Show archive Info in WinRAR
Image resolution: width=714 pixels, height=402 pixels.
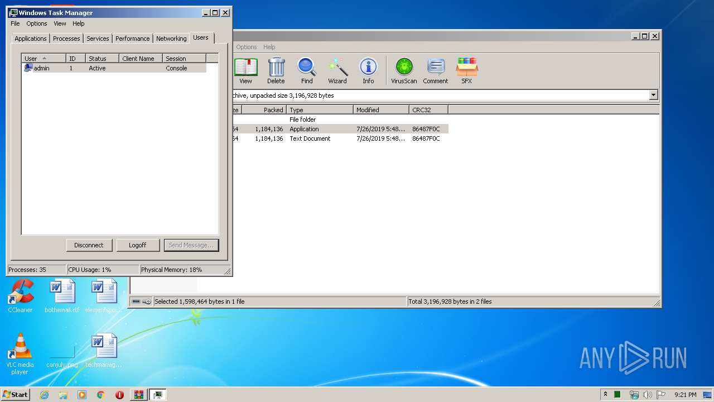(368, 71)
